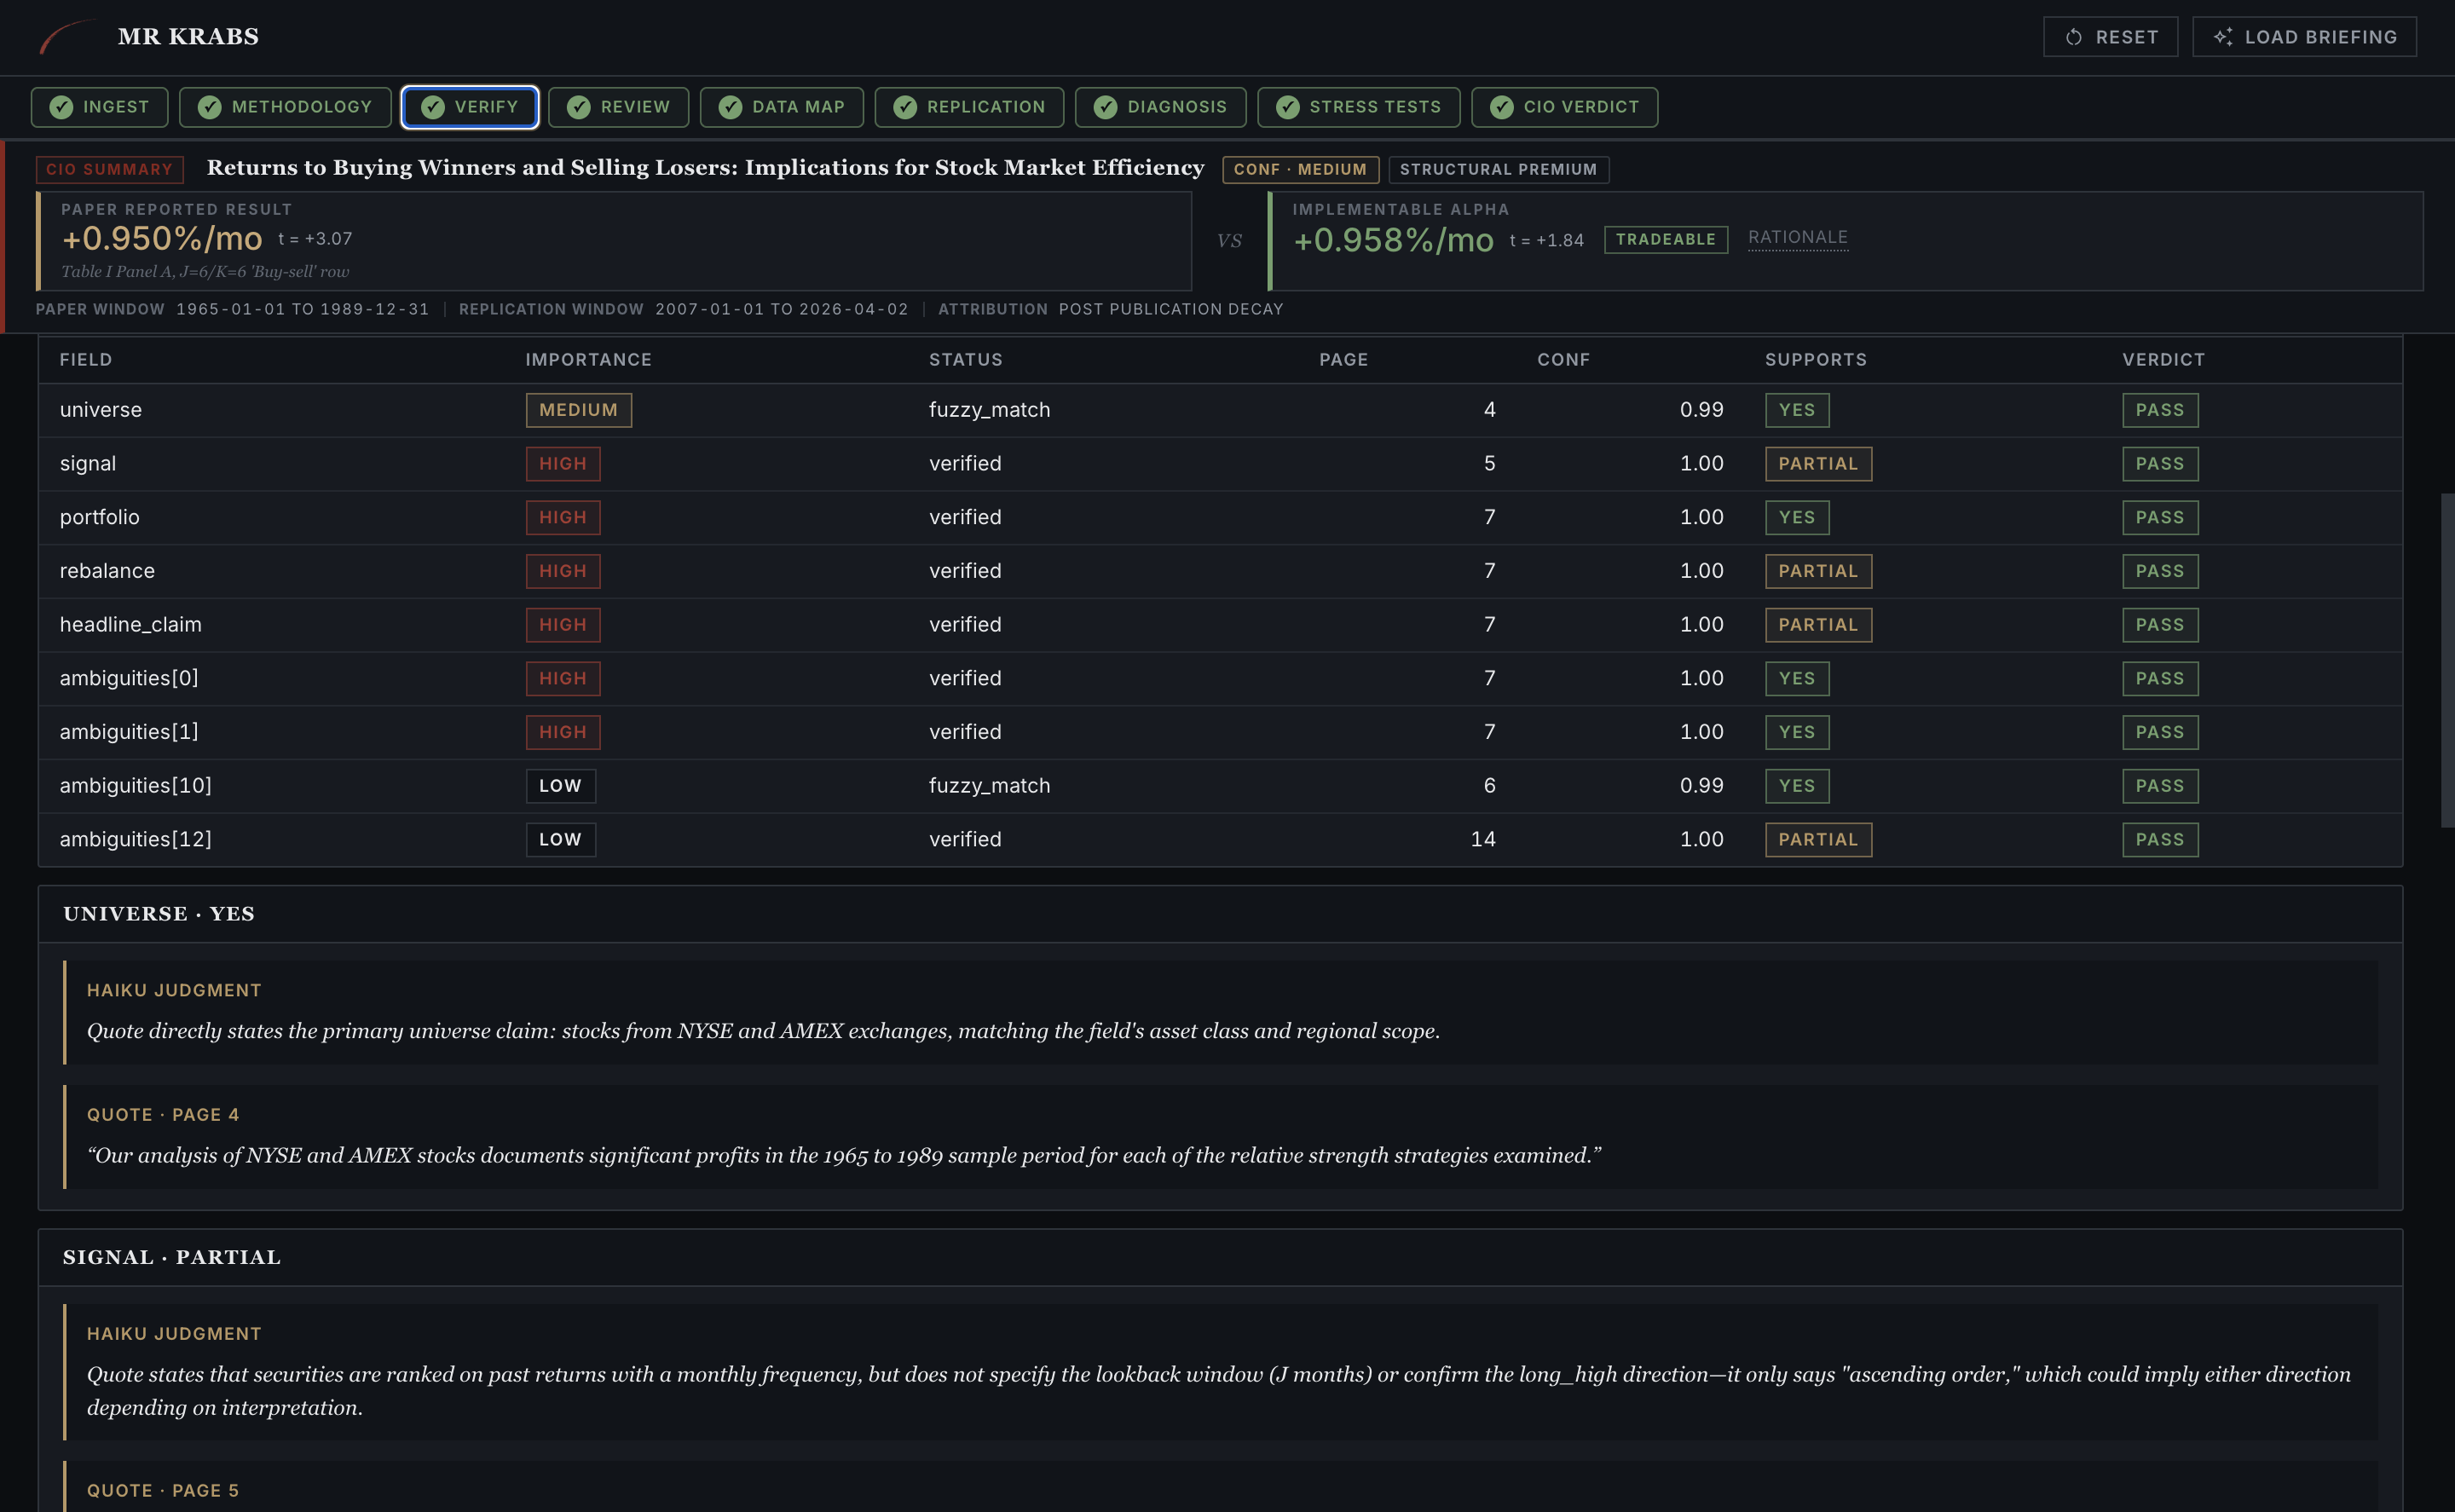Click the checkmark icon on the CIO VERDICT stage
2455x1512 pixels.
[x=1503, y=107]
